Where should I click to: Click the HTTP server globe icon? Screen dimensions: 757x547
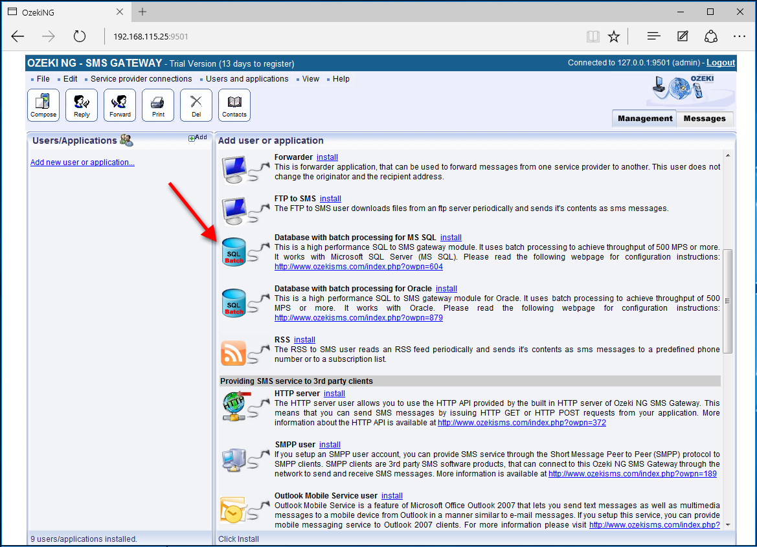coord(233,405)
